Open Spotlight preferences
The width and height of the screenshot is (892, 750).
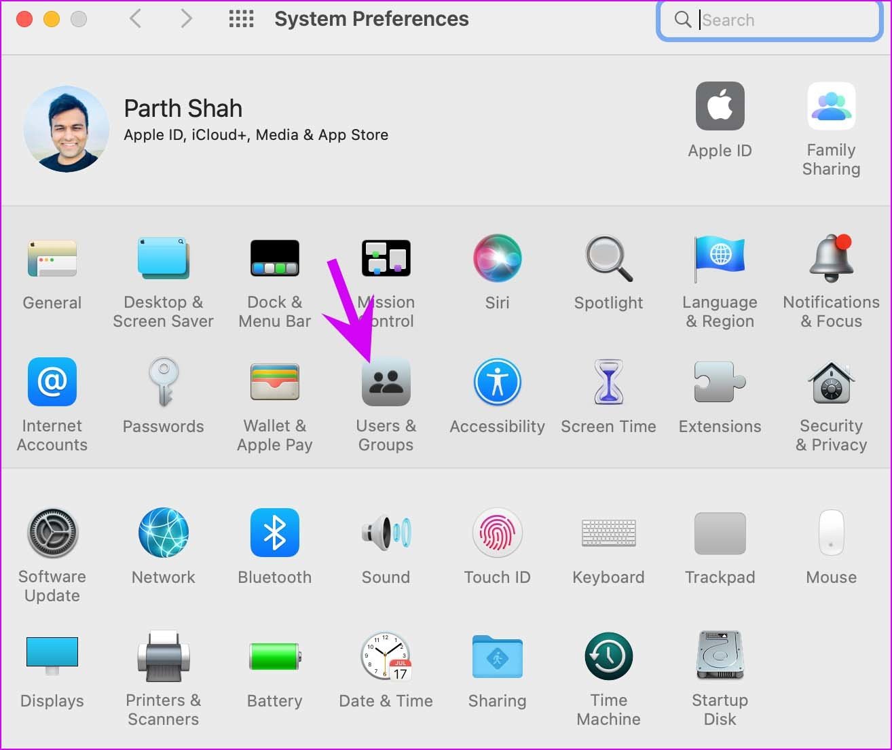point(608,259)
